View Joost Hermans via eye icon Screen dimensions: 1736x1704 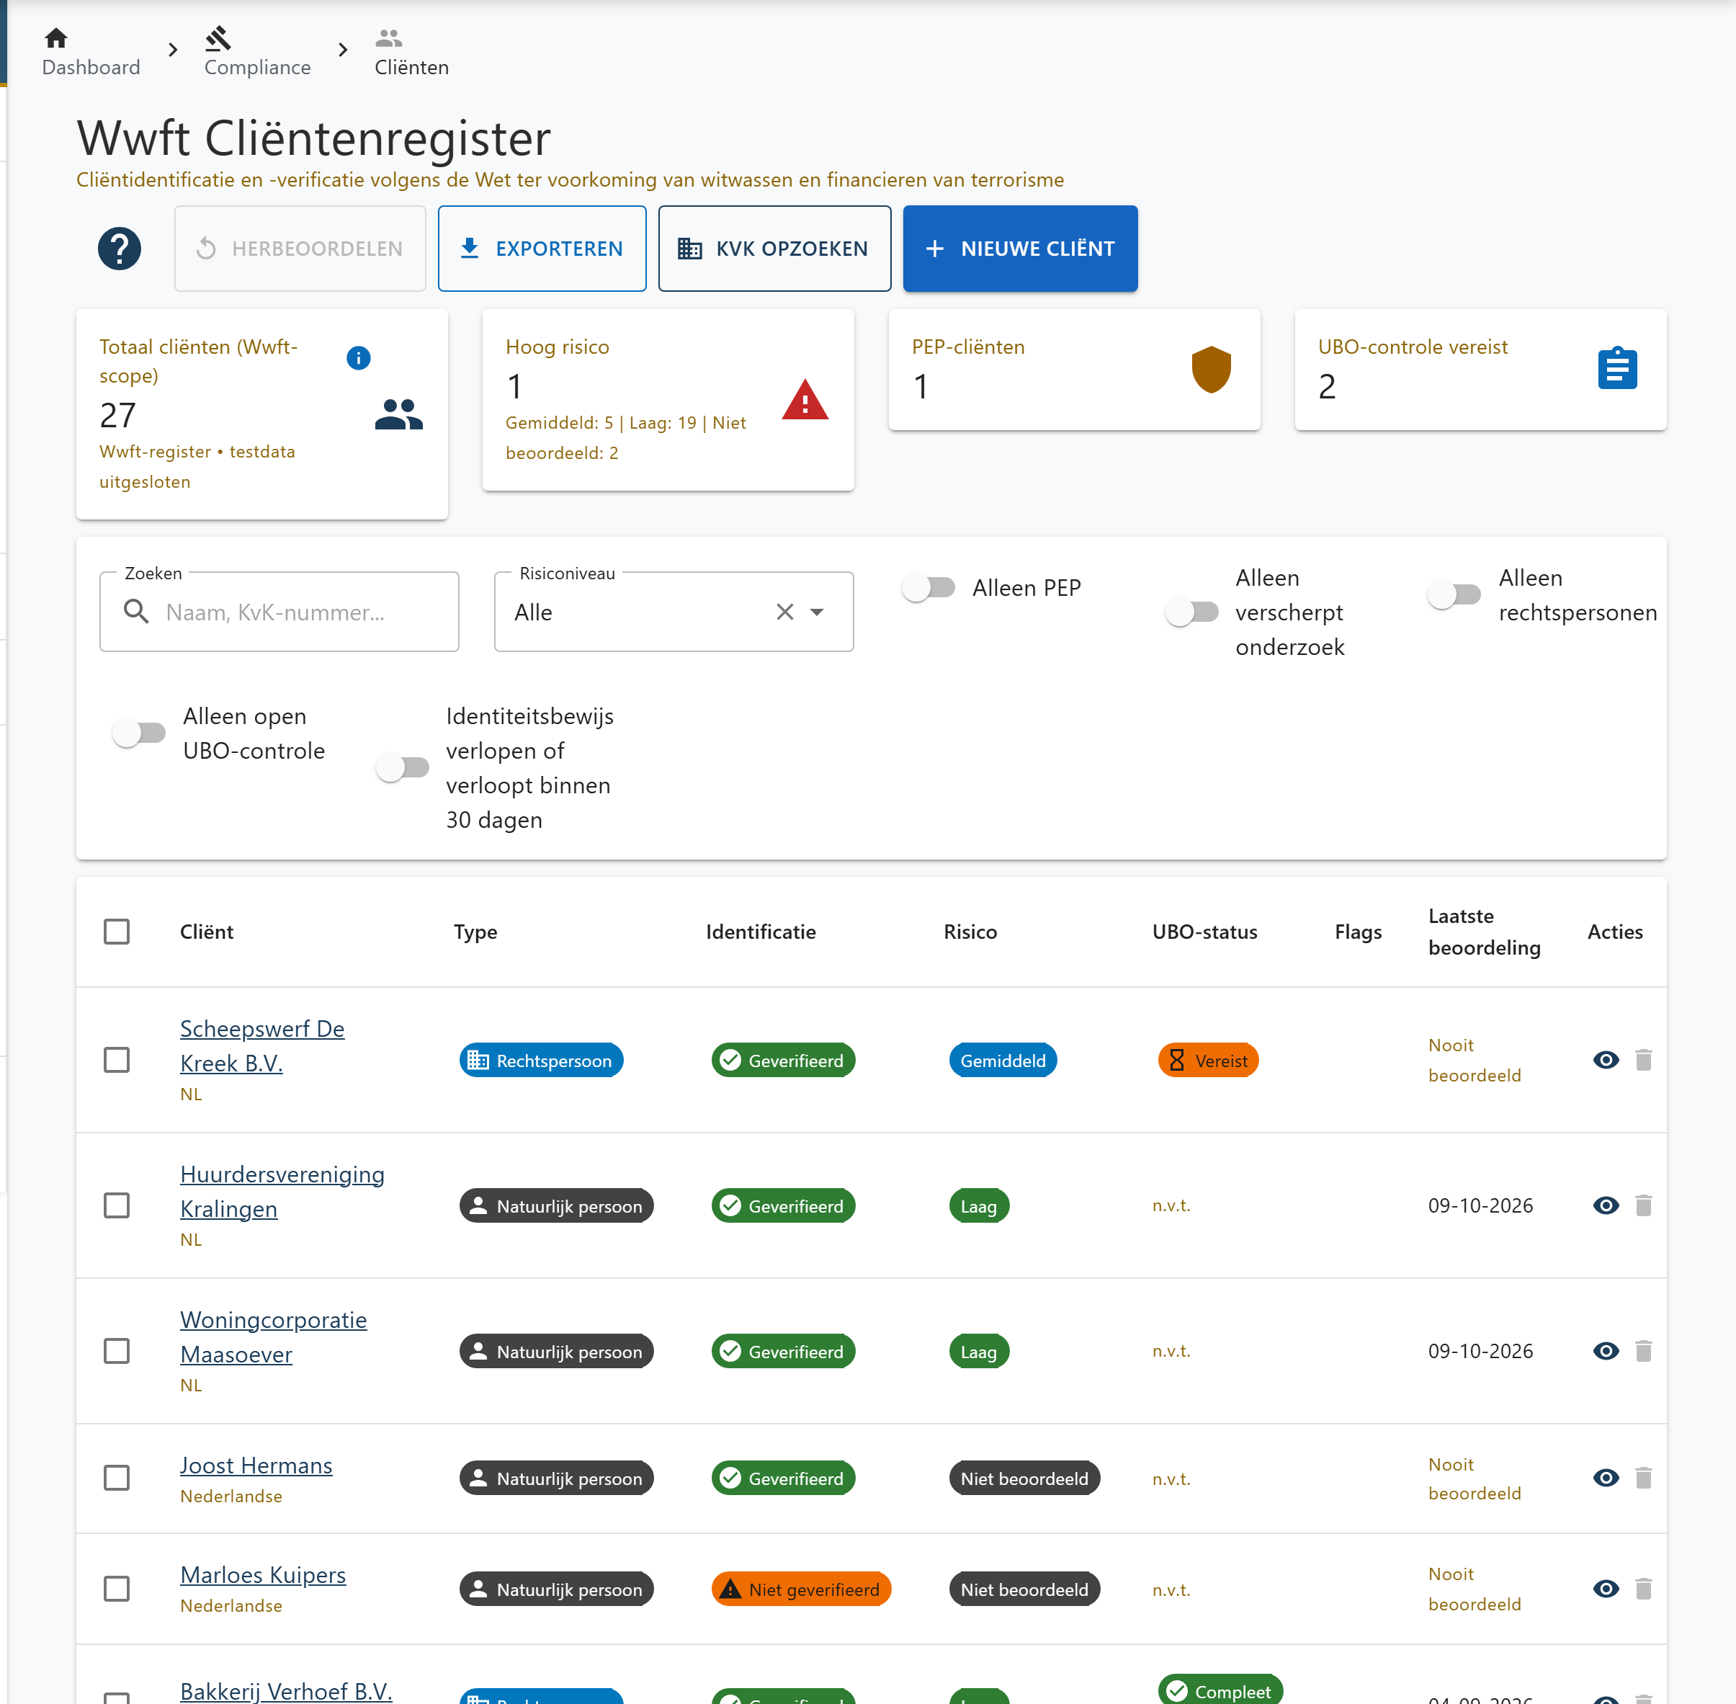(x=1606, y=1478)
